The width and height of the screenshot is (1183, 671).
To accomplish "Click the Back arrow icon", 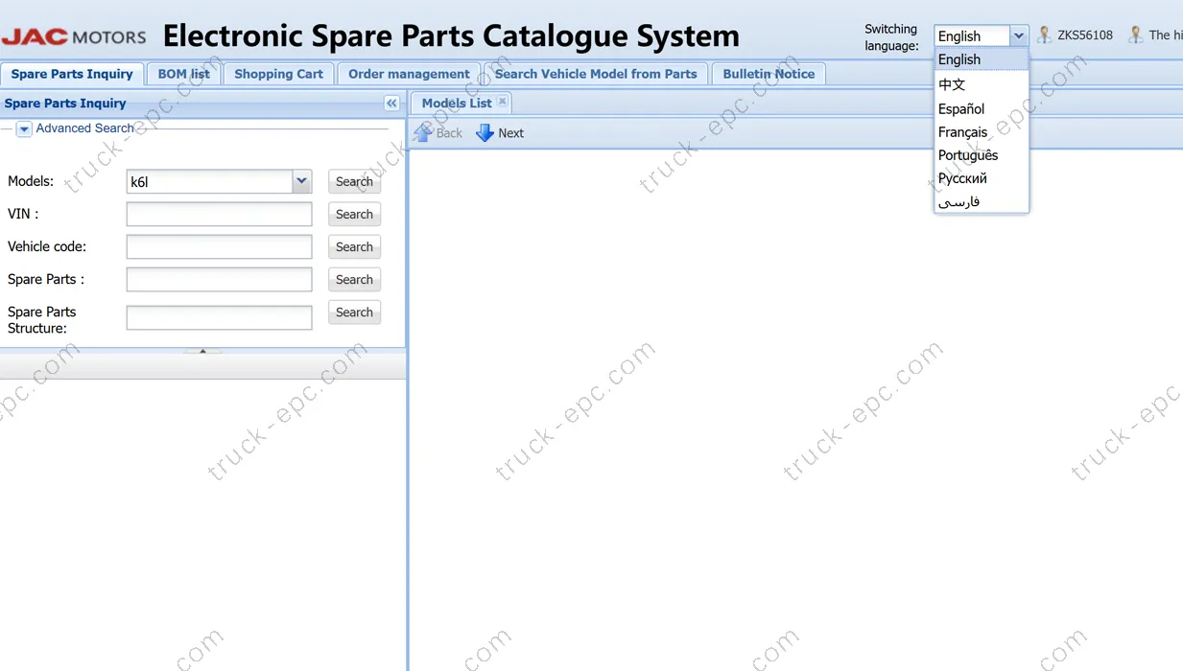I will coord(423,133).
